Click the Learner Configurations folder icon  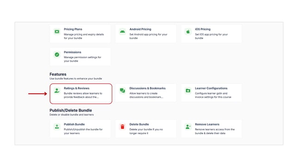coord(188,90)
